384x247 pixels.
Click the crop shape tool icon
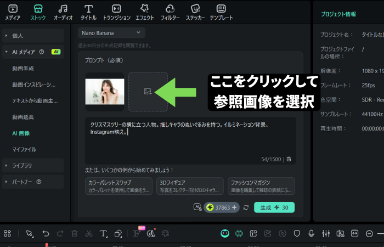[118, 233]
